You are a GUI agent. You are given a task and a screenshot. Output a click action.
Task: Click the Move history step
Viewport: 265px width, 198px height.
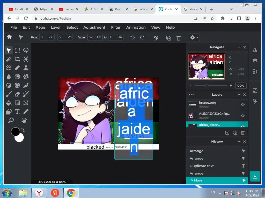217,180
